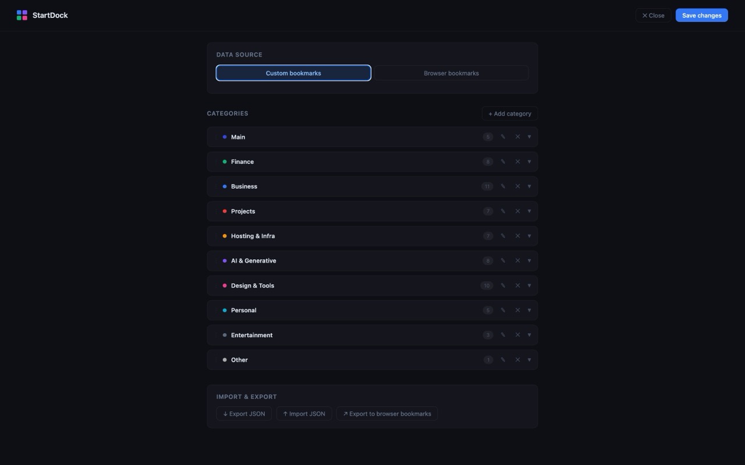Edit the Personal category with the pencil icon
Image resolution: width=745 pixels, height=465 pixels.
(503, 310)
